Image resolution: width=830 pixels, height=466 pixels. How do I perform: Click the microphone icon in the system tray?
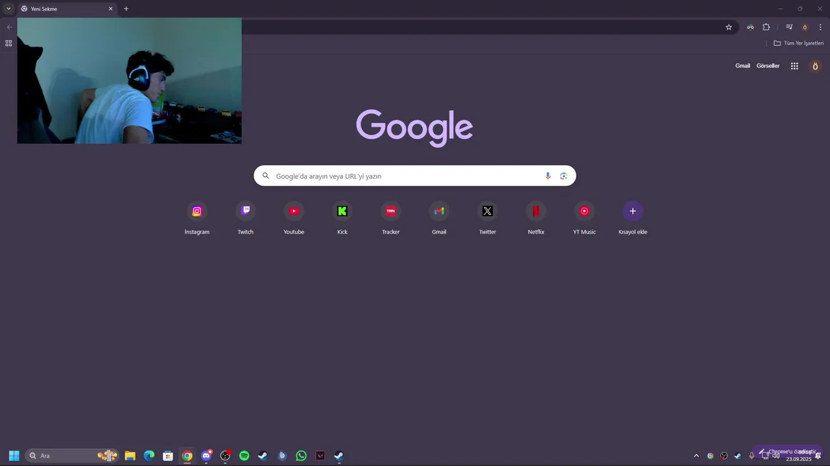pyautogui.click(x=752, y=456)
